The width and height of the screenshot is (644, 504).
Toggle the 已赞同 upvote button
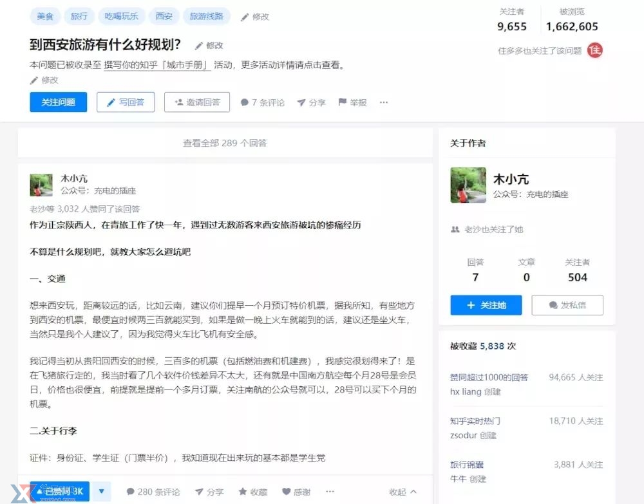(x=59, y=492)
